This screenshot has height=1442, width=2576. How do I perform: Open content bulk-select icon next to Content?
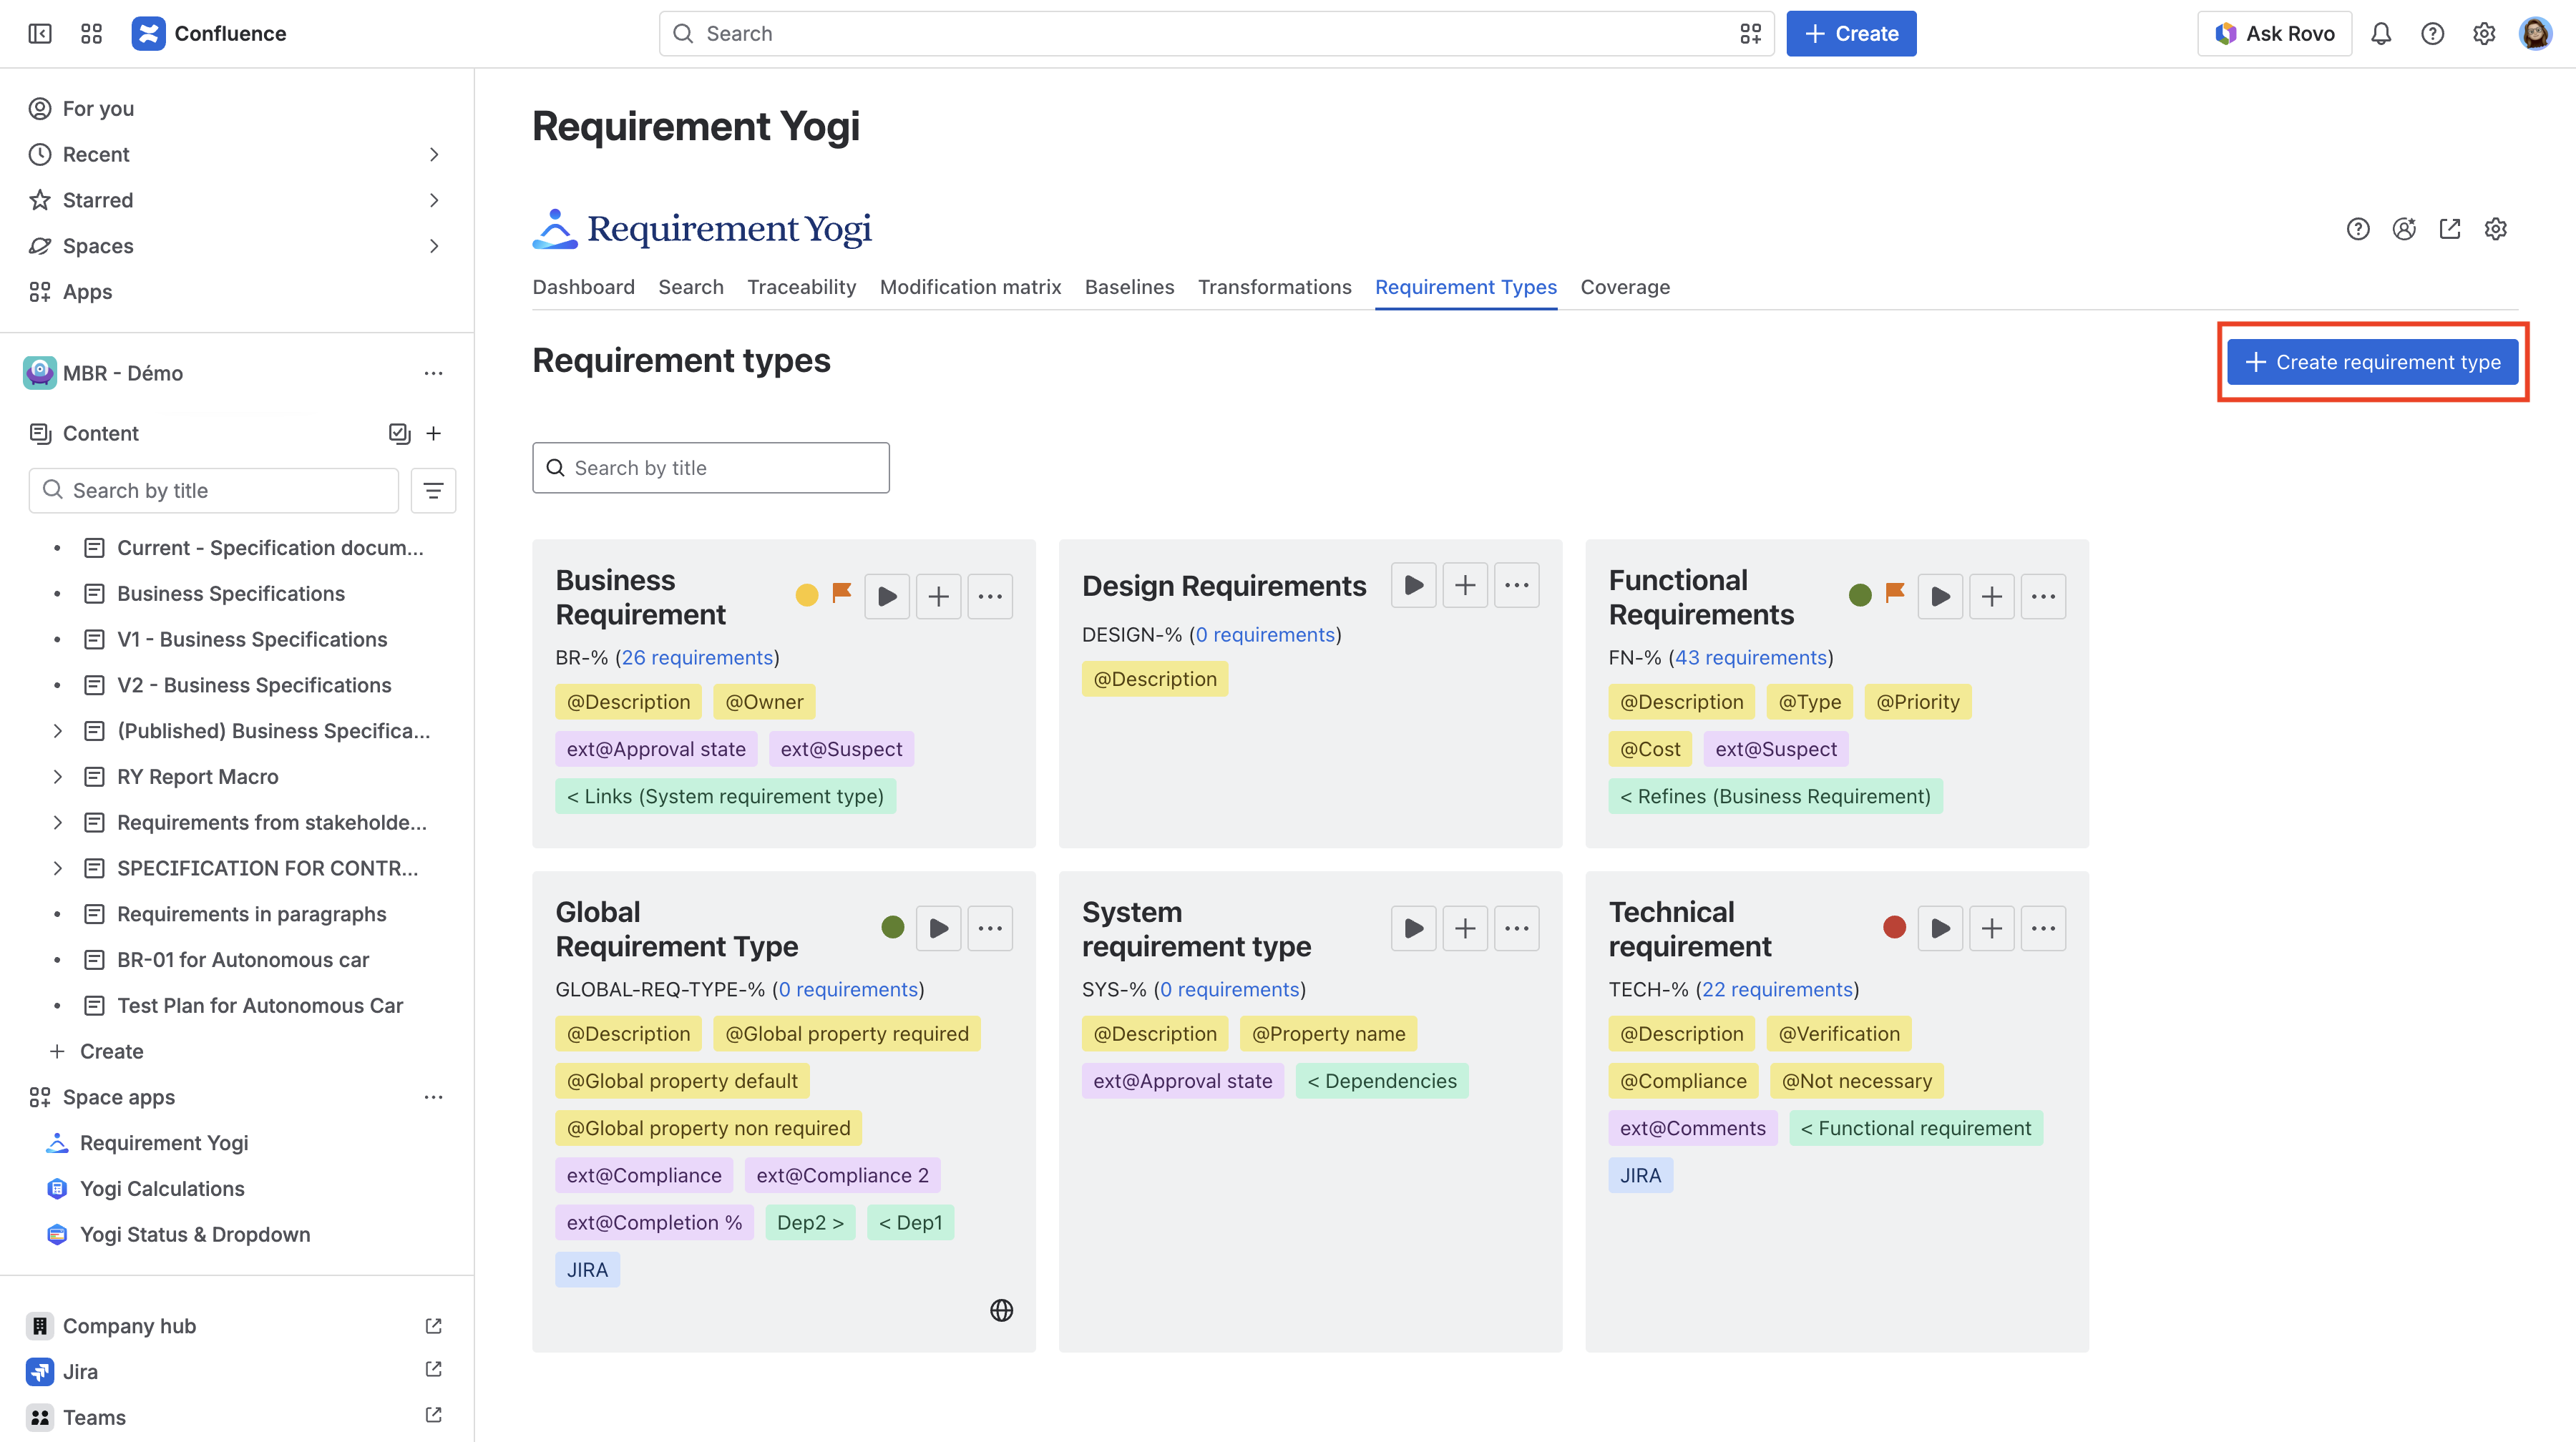(399, 433)
